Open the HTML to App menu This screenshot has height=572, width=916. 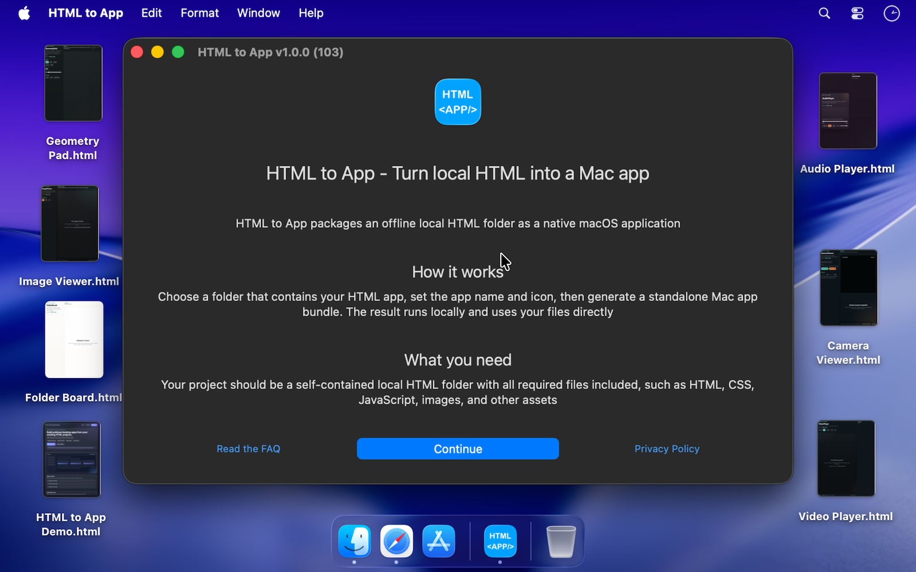click(x=85, y=13)
